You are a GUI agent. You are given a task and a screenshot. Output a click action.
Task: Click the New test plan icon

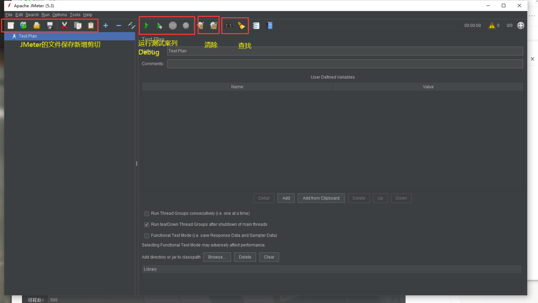point(11,25)
